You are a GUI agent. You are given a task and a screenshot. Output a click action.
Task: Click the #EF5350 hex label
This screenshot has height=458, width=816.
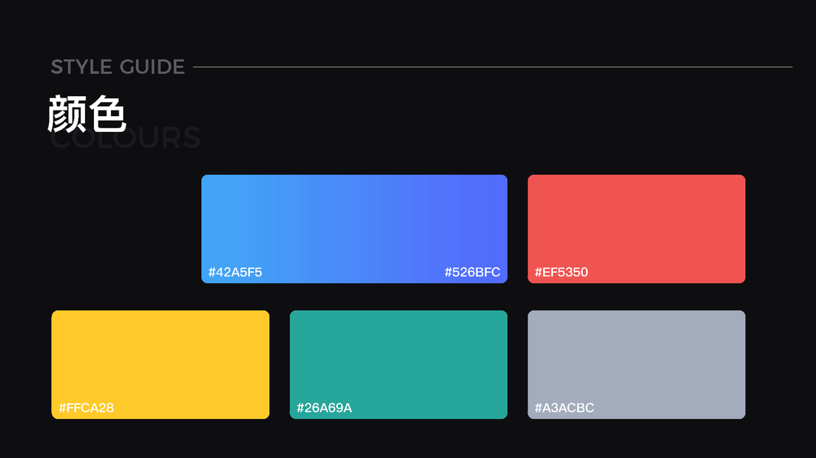coord(561,273)
